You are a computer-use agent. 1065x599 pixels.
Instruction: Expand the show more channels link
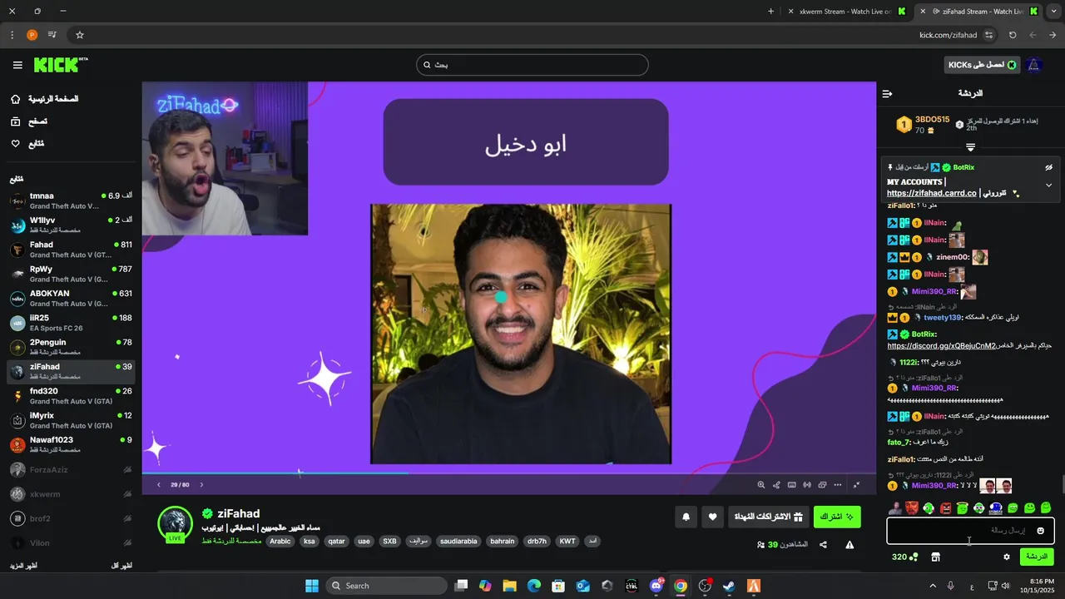point(22,566)
